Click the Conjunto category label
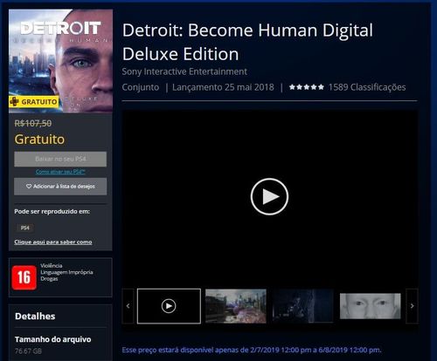 (x=141, y=87)
